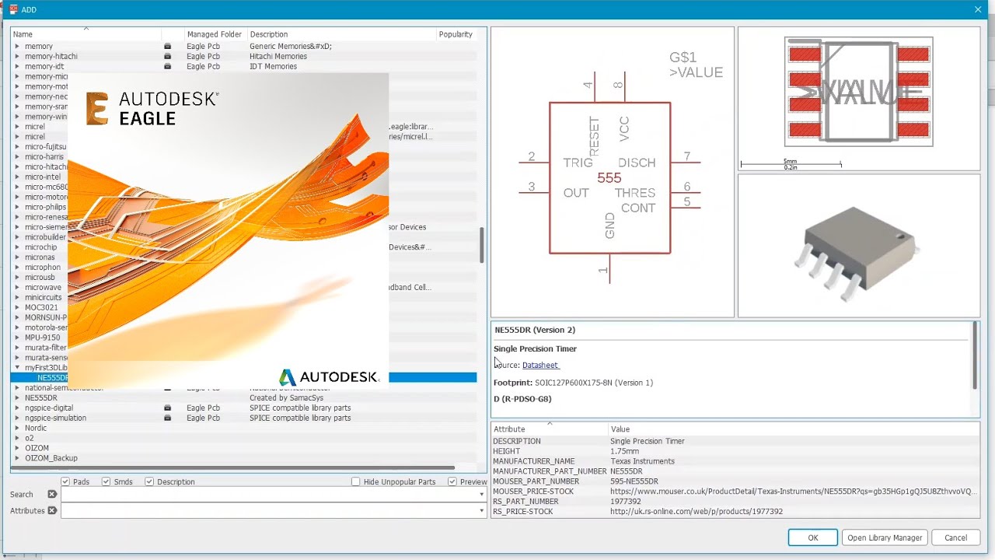Expand the o2 library
Screen dimensions: 995x560
click(x=17, y=438)
